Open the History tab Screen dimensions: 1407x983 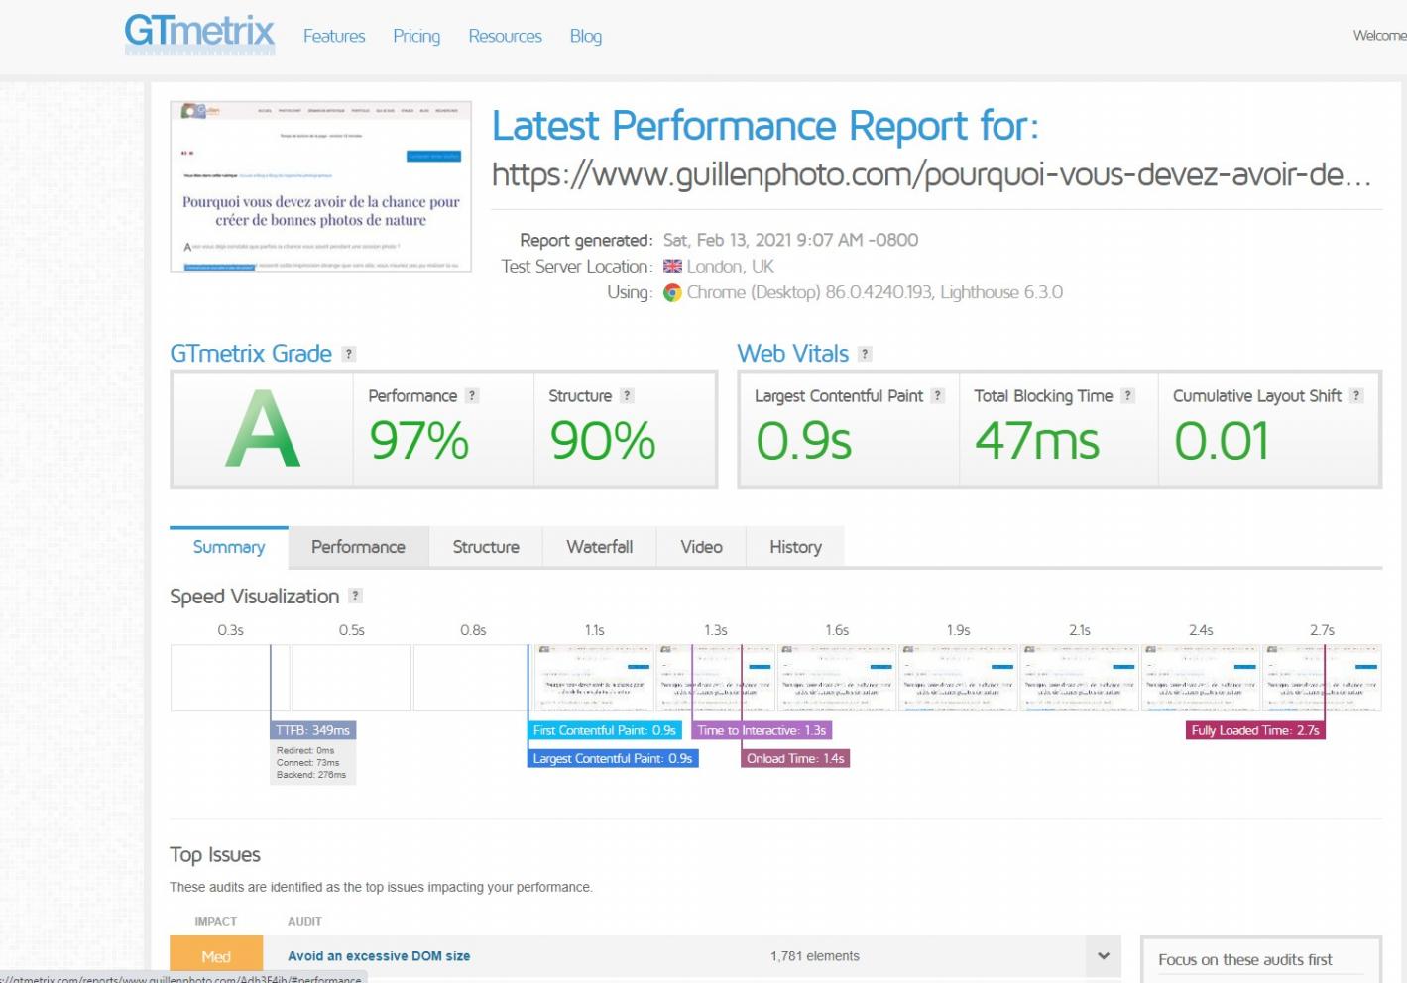(795, 547)
